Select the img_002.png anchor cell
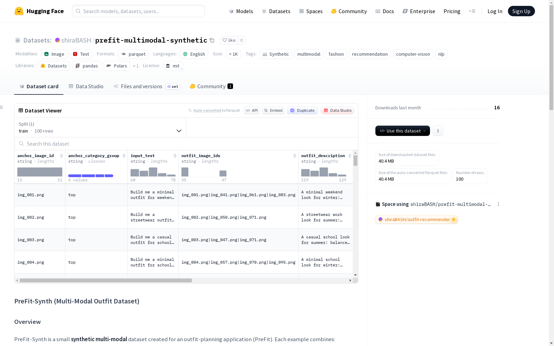Image resolution: width=554 pixels, height=346 pixels. click(x=40, y=217)
